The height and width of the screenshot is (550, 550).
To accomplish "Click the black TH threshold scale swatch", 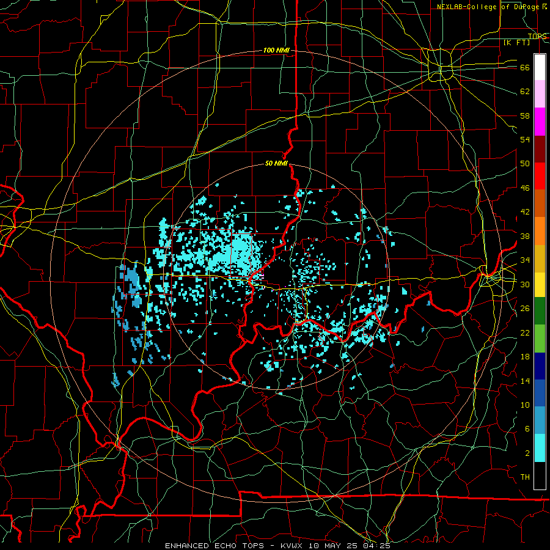I will tap(540, 475).
